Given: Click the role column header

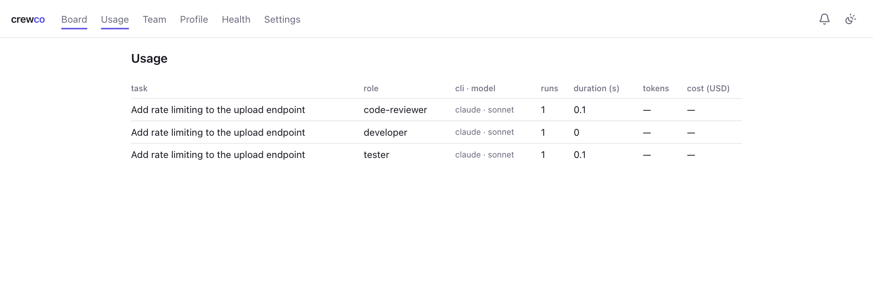Looking at the screenshot, I should (x=371, y=89).
